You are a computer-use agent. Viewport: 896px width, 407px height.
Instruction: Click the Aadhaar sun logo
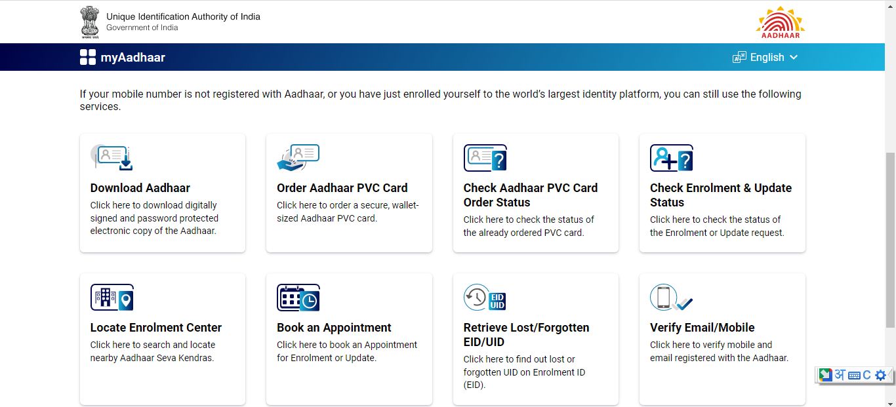coord(781,22)
